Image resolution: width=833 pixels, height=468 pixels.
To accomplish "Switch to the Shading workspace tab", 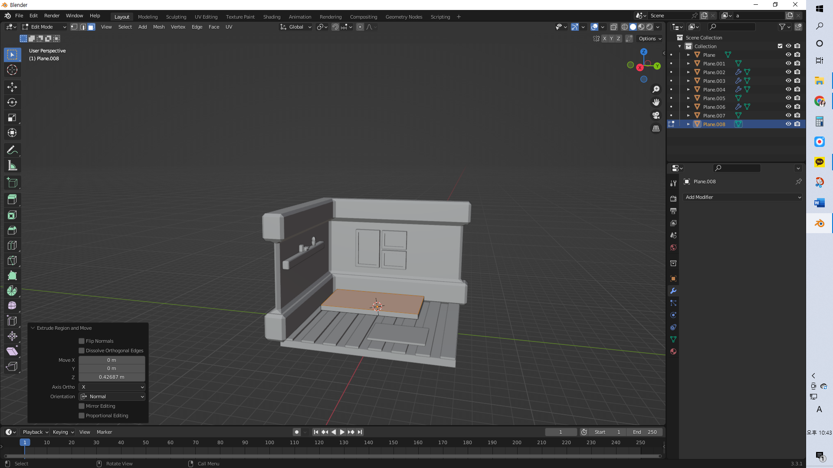I will pos(272,17).
